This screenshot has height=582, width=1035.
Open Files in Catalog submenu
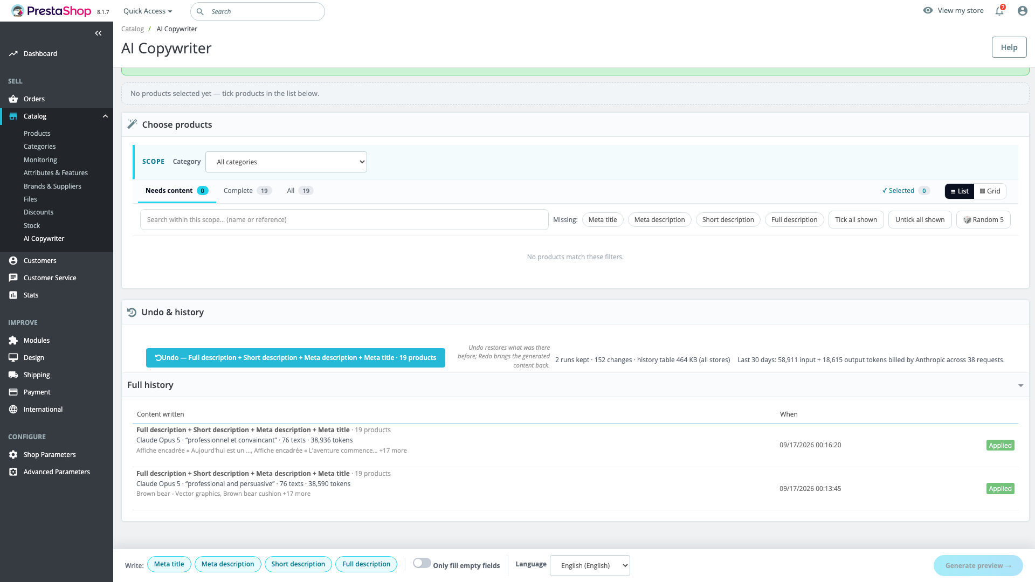click(x=30, y=199)
